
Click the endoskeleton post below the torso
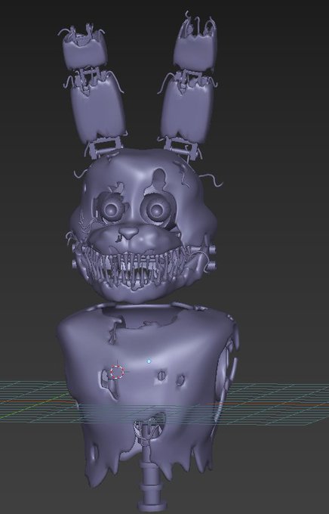151,486
